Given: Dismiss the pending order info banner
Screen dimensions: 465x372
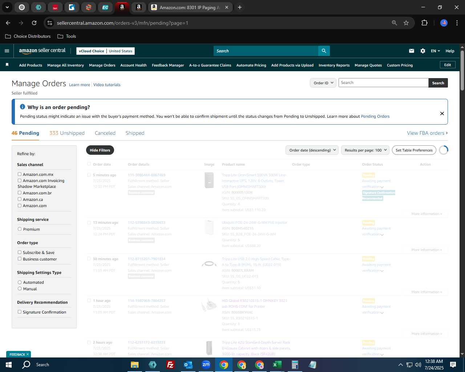Looking at the screenshot, I should (442, 113).
